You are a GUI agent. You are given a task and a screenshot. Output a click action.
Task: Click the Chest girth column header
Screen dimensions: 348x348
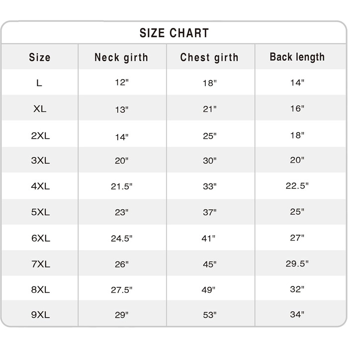click(x=209, y=57)
